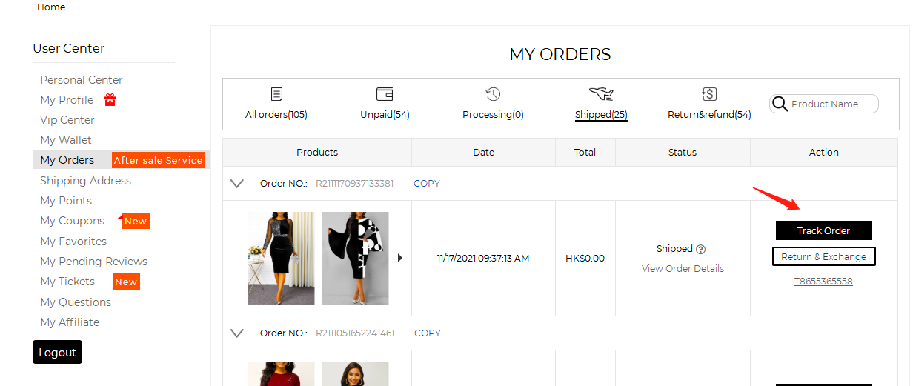Click the Shipped airplane icon
The height and width of the screenshot is (386, 913).
click(x=601, y=93)
